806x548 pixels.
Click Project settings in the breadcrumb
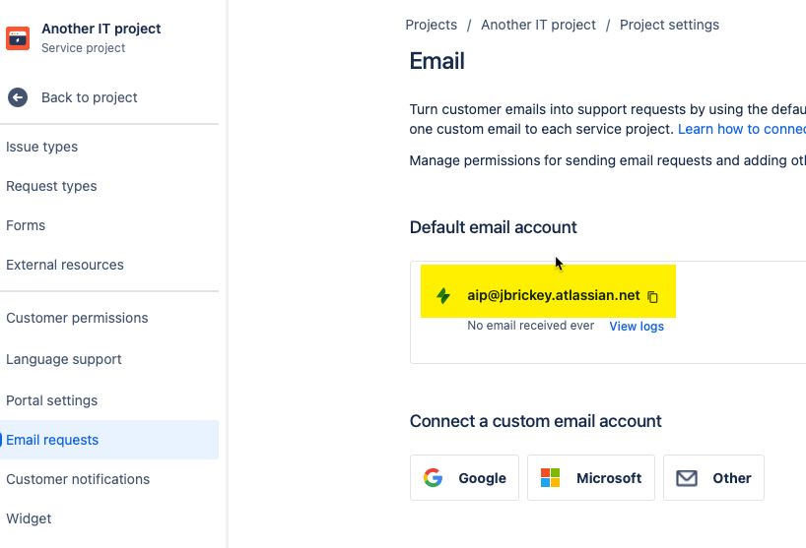pyautogui.click(x=669, y=26)
